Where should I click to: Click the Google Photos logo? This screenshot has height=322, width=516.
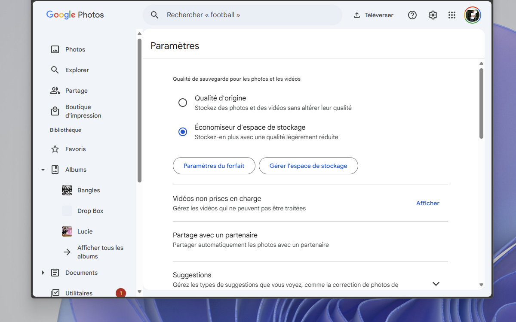click(75, 15)
